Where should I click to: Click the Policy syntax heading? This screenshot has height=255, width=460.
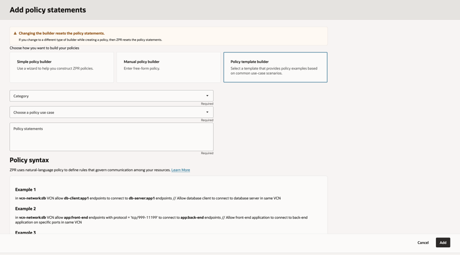click(x=29, y=160)
